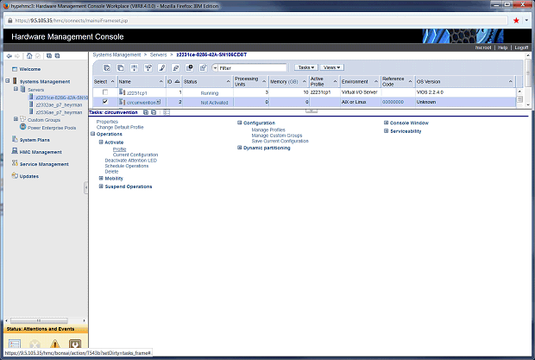Click the navigation pane horizontal scrollbar
This screenshot has width=535, height=360.
39,321
